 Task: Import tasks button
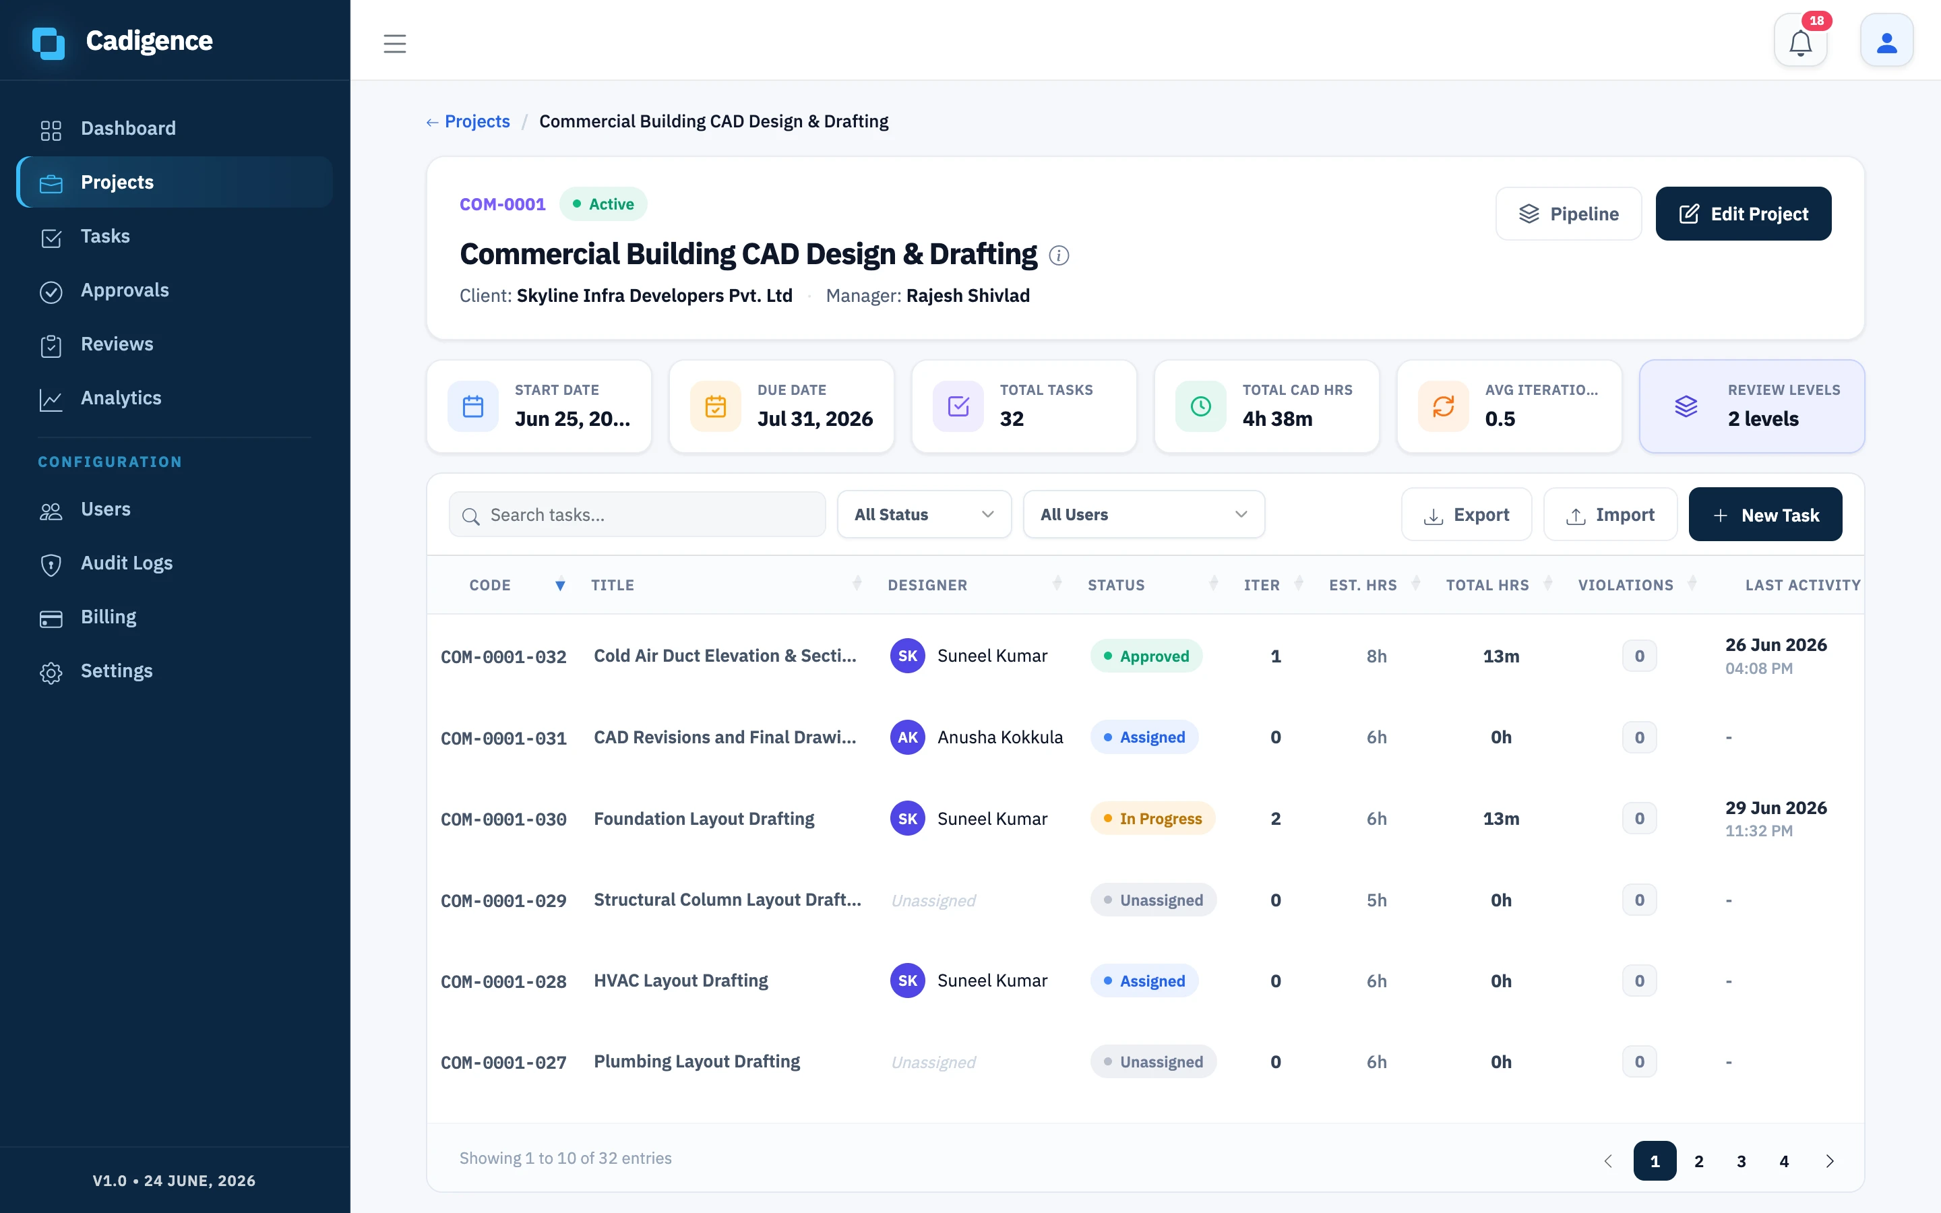click(1609, 514)
